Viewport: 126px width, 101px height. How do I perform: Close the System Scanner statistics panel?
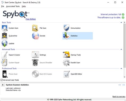[x=3, y=85]
